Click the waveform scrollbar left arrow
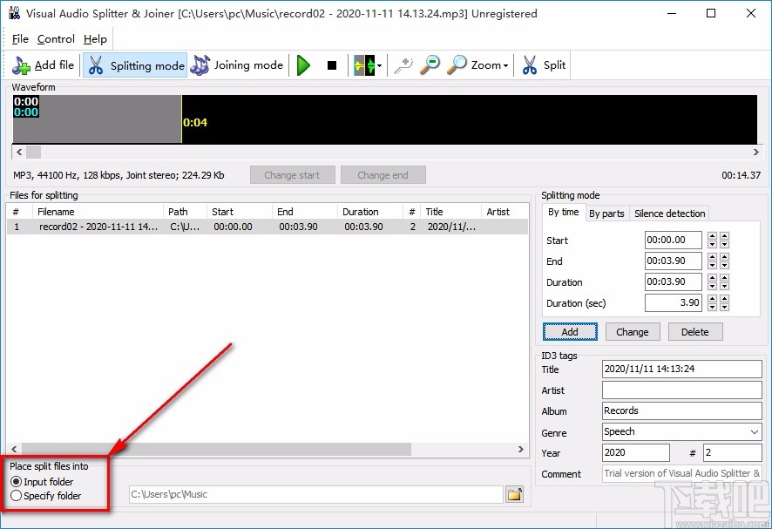Screen dimensions: 772x529 pos(18,153)
